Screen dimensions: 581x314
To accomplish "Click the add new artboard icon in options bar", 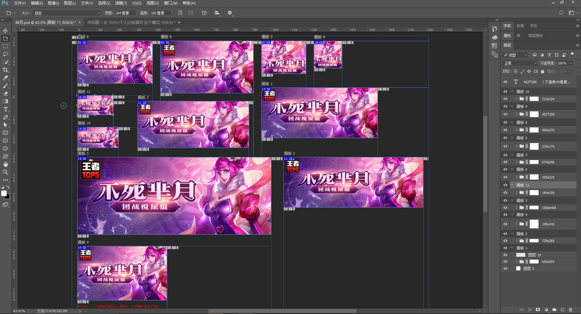I will pyautogui.click(x=204, y=13).
